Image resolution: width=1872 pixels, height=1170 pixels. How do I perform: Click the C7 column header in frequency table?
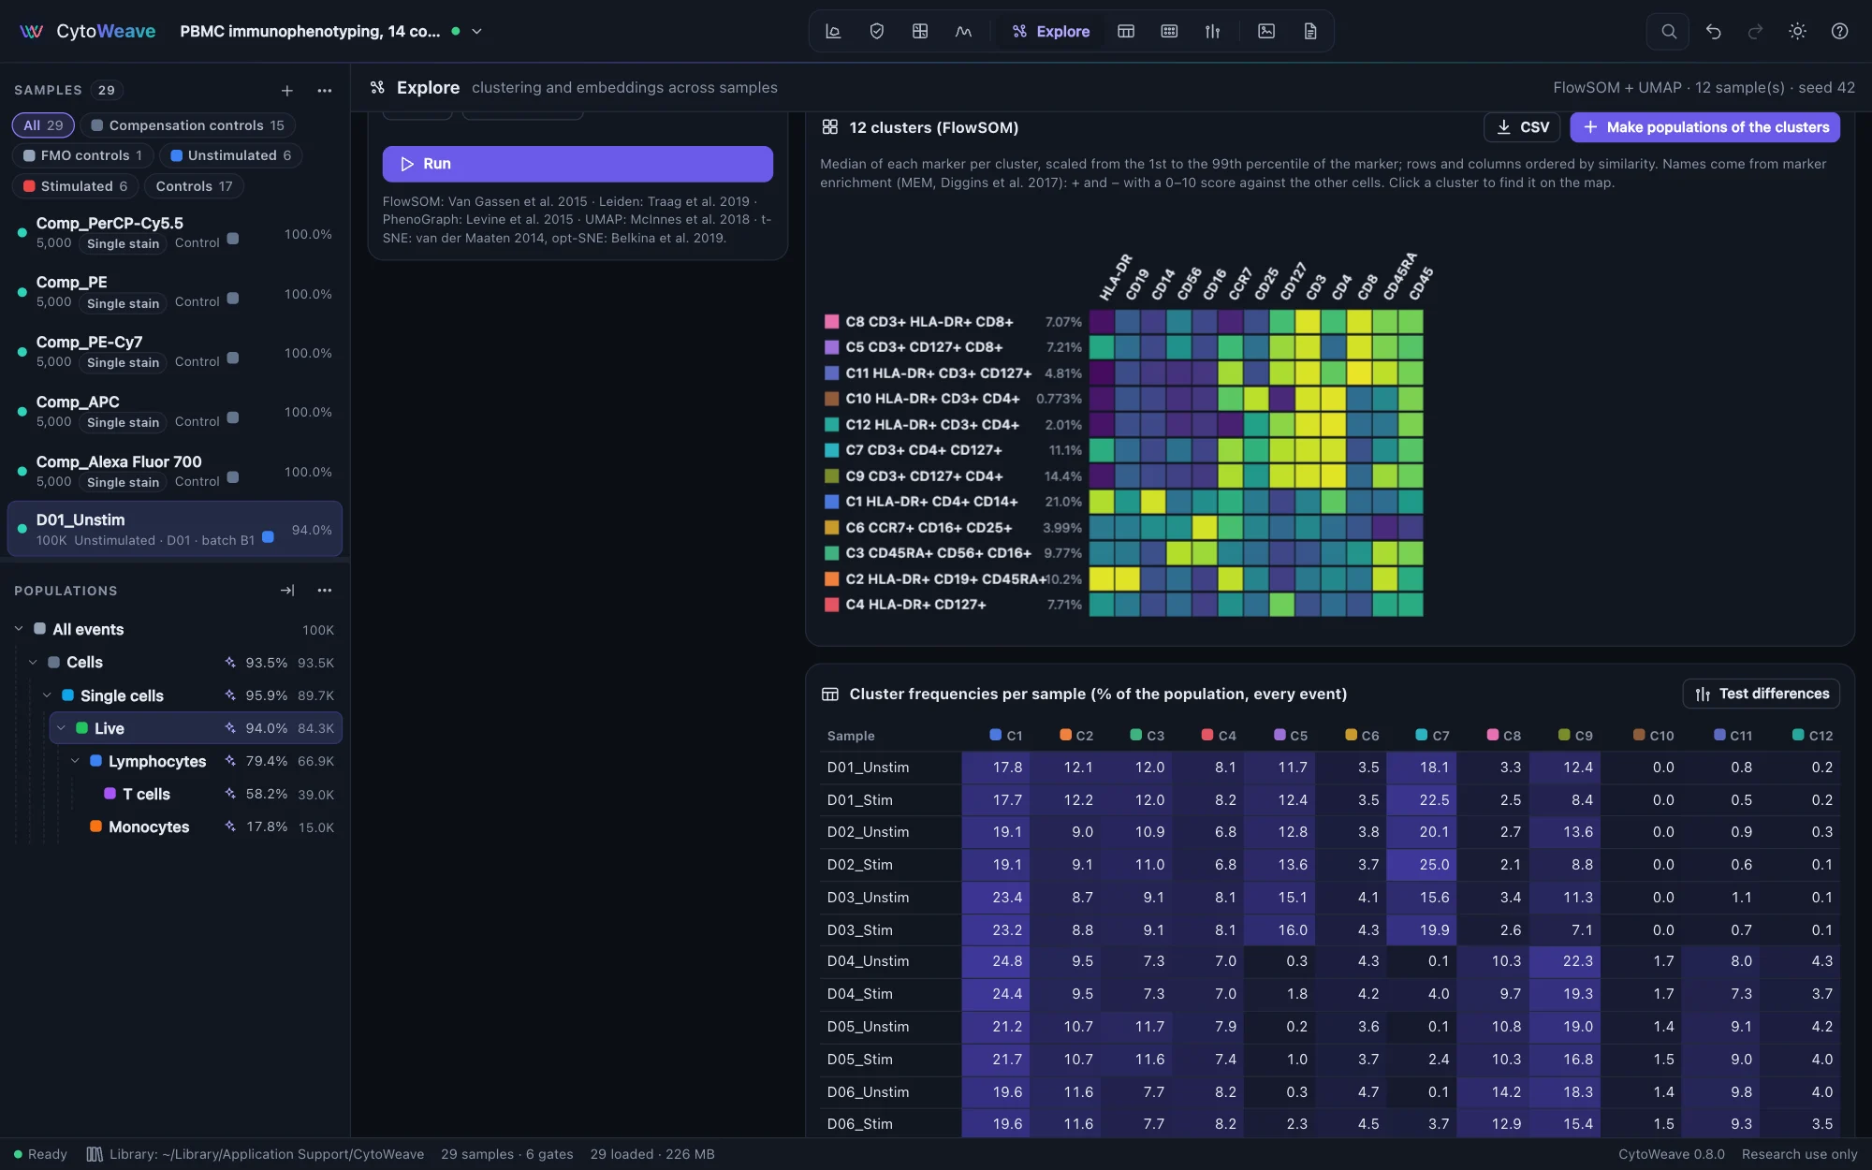(1433, 736)
